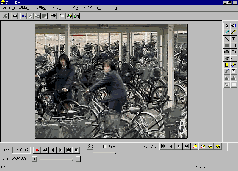Click the video image on whiteboard
The width and height of the screenshot is (238, 171).
pos(111,81)
